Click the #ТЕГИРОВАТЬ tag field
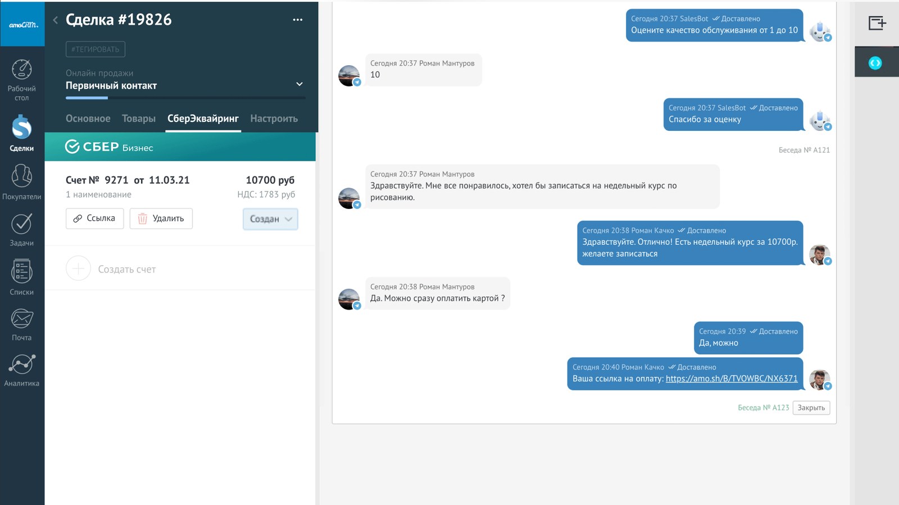 [96, 49]
